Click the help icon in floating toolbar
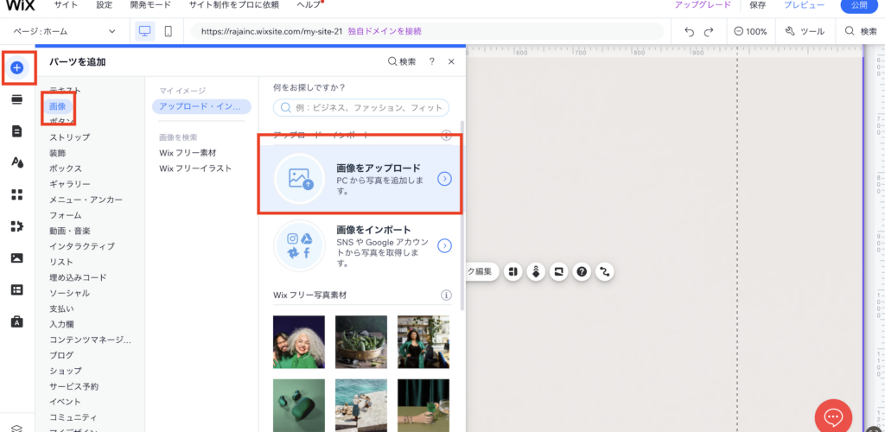This screenshot has width=885, height=432. point(582,272)
